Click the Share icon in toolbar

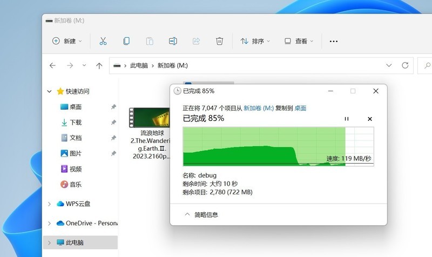coord(196,42)
